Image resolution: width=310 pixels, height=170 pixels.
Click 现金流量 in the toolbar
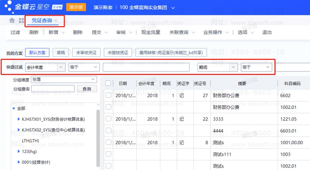pos(151,32)
